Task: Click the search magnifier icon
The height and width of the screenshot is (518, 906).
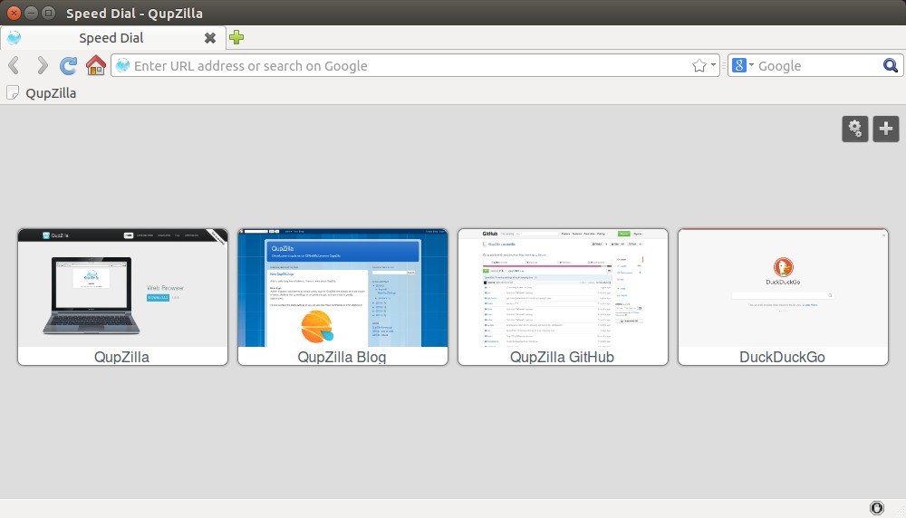Action: point(891,65)
